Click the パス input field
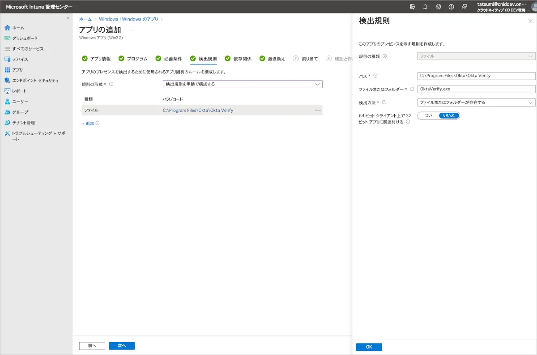The image size is (537, 355). click(476, 76)
